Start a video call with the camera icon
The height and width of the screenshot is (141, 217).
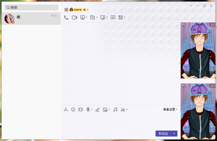click(75, 18)
